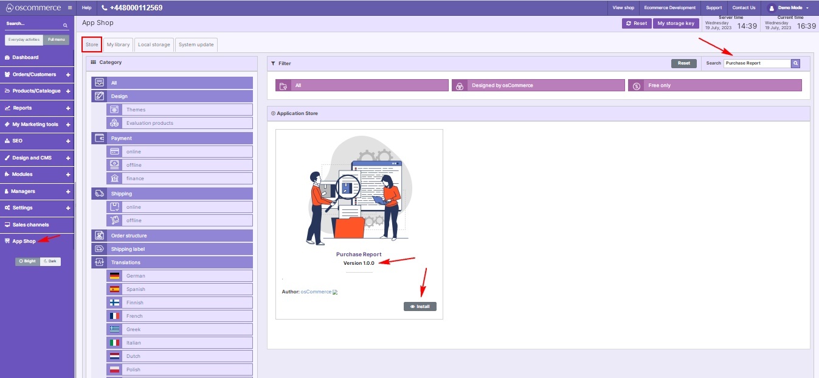
Task: Click the Payment category wallet icon
Action: click(x=100, y=138)
